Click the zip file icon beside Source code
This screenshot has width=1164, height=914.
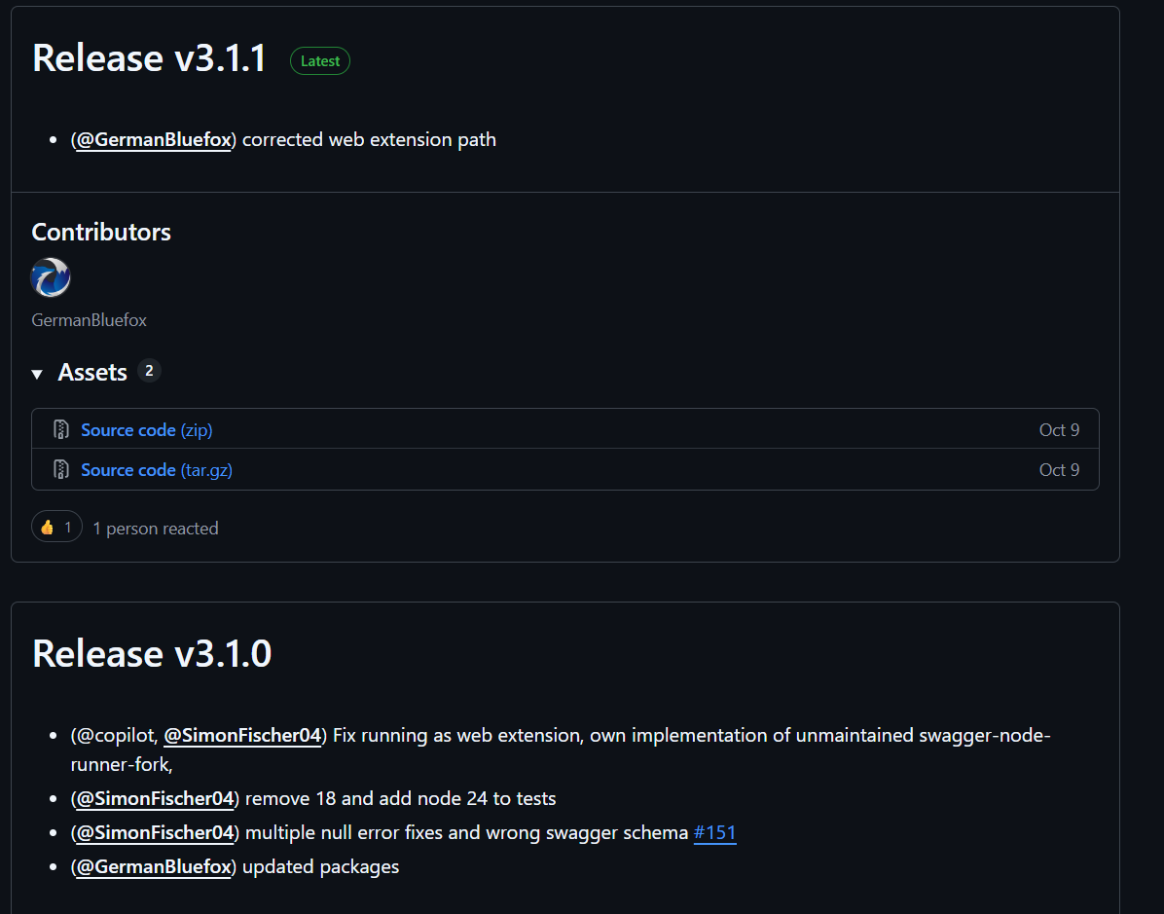pos(61,429)
